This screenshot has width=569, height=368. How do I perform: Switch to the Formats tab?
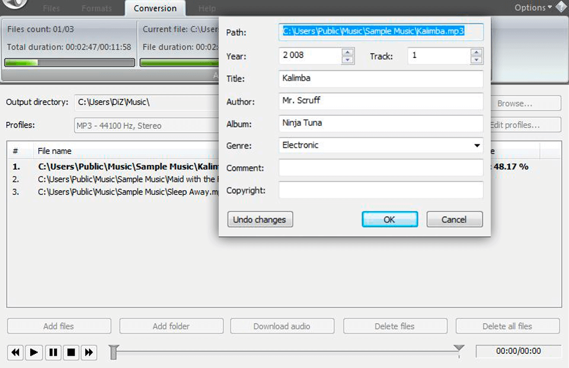coord(97,8)
